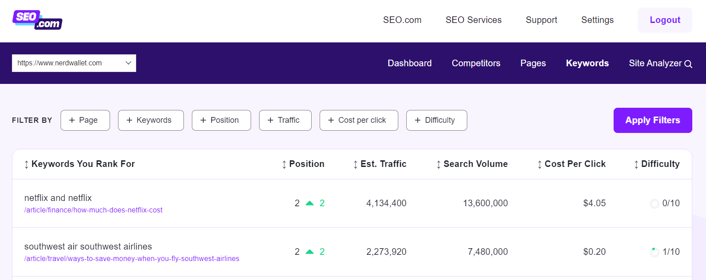Screen dimensions: 706x280
Task: Sort by Keywords You Rank For header
Action: point(83,164)
